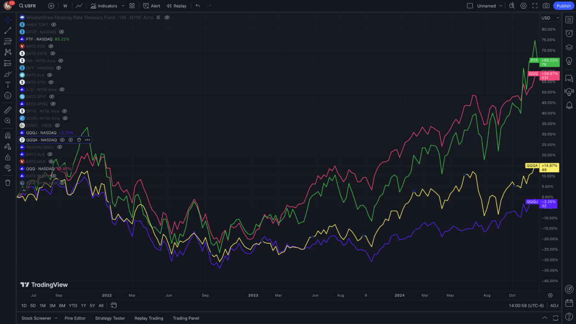Show the AMEX:TOPT series

tap(54, 24)
